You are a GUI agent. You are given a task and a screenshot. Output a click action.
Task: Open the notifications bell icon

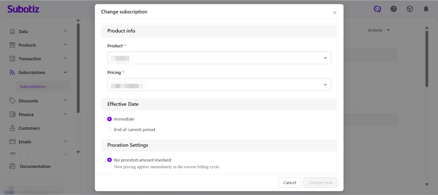click(x=426, y=9)
